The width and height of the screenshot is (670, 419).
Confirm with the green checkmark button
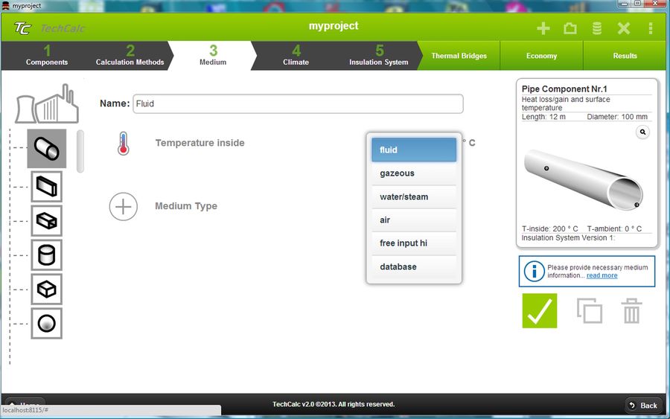point(540,310)
